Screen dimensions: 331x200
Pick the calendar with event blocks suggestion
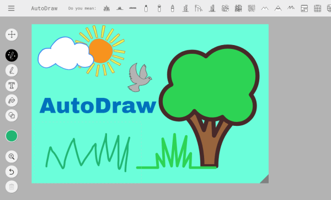[x=304, y=9]
